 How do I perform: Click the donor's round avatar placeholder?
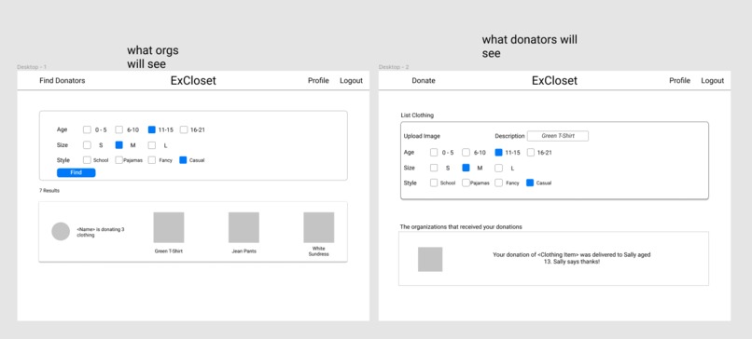click(61, 231)
